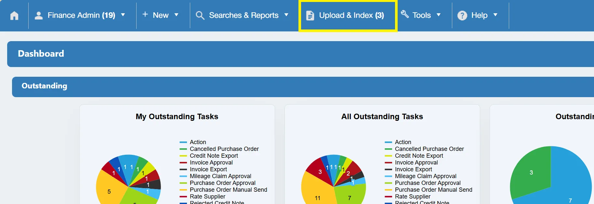594x204 pixels.
Task: Expand the Searches & Reports dropdown arrow
Action: tap(286, 15)
